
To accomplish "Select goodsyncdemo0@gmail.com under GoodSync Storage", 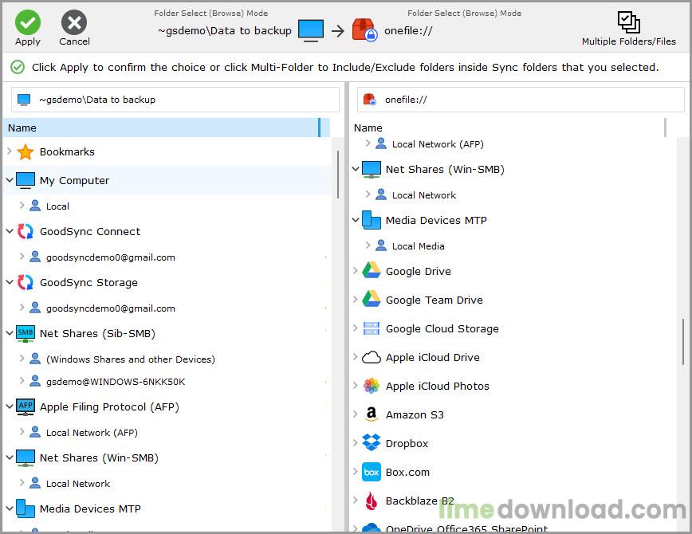I will click(110, 308).
